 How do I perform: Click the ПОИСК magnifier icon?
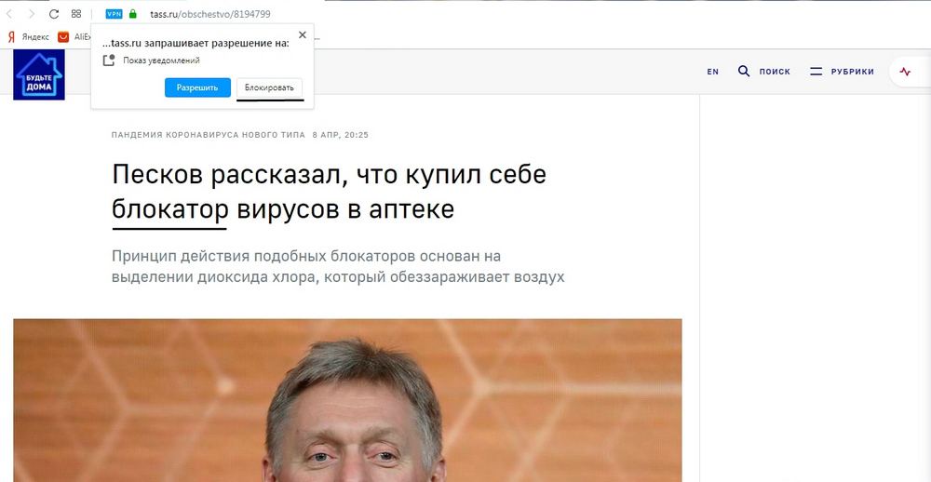[744, 72]
